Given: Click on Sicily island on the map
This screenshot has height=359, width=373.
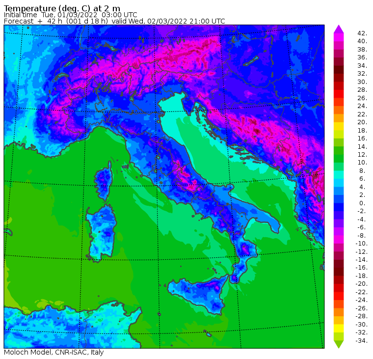Looking at the screenshot, I should point(199,295).
